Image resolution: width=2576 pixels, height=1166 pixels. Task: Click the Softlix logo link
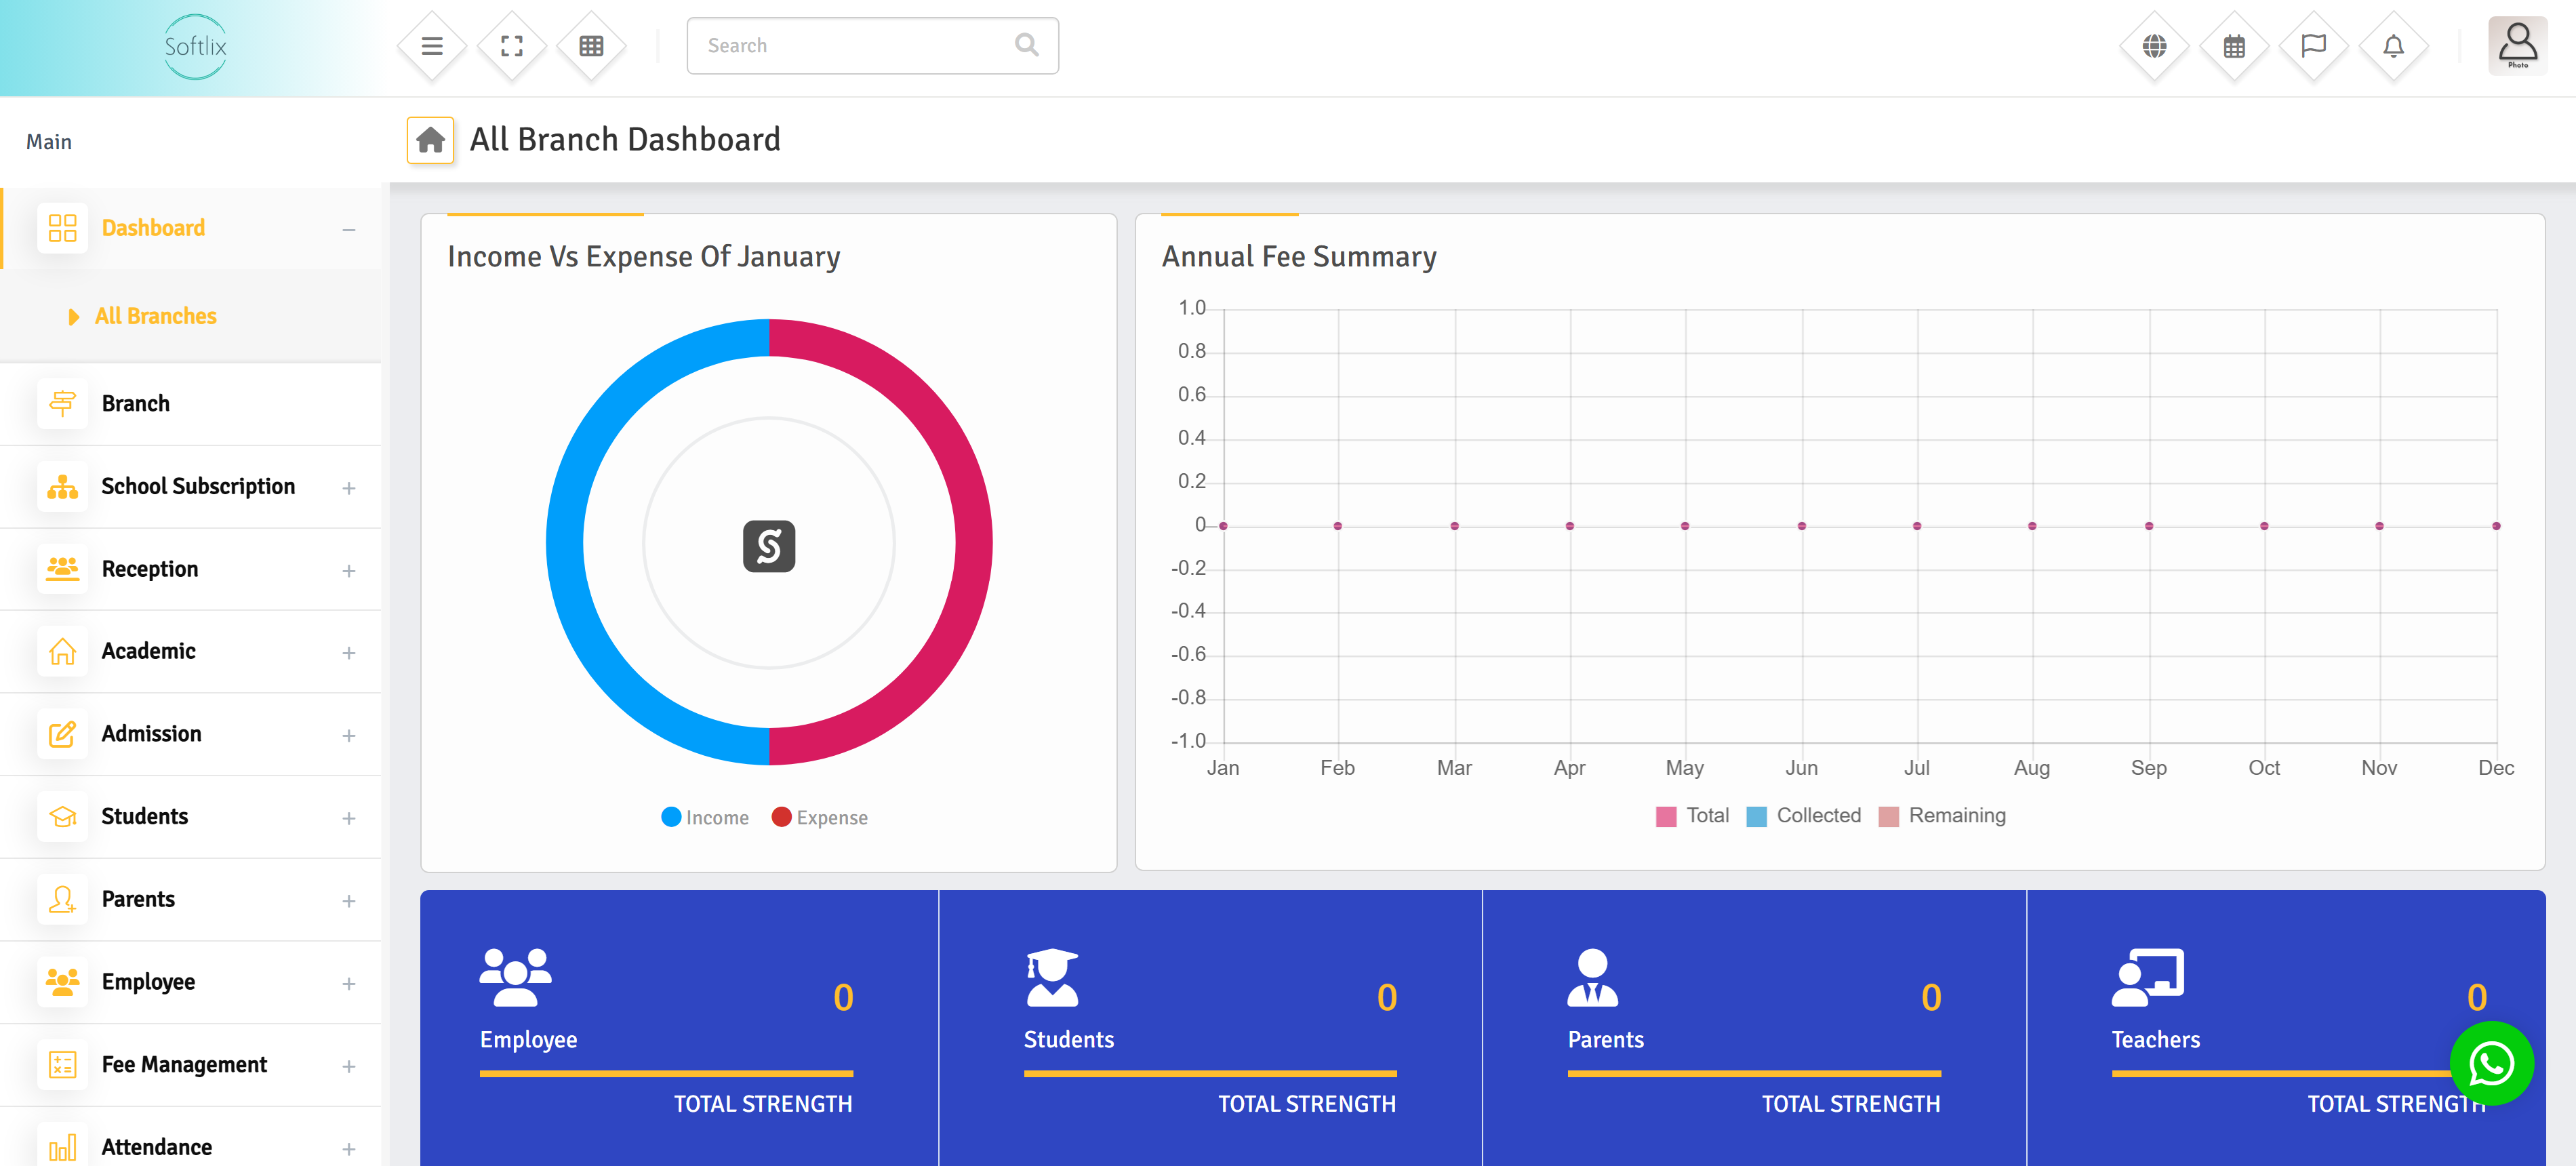pos(195,46)
